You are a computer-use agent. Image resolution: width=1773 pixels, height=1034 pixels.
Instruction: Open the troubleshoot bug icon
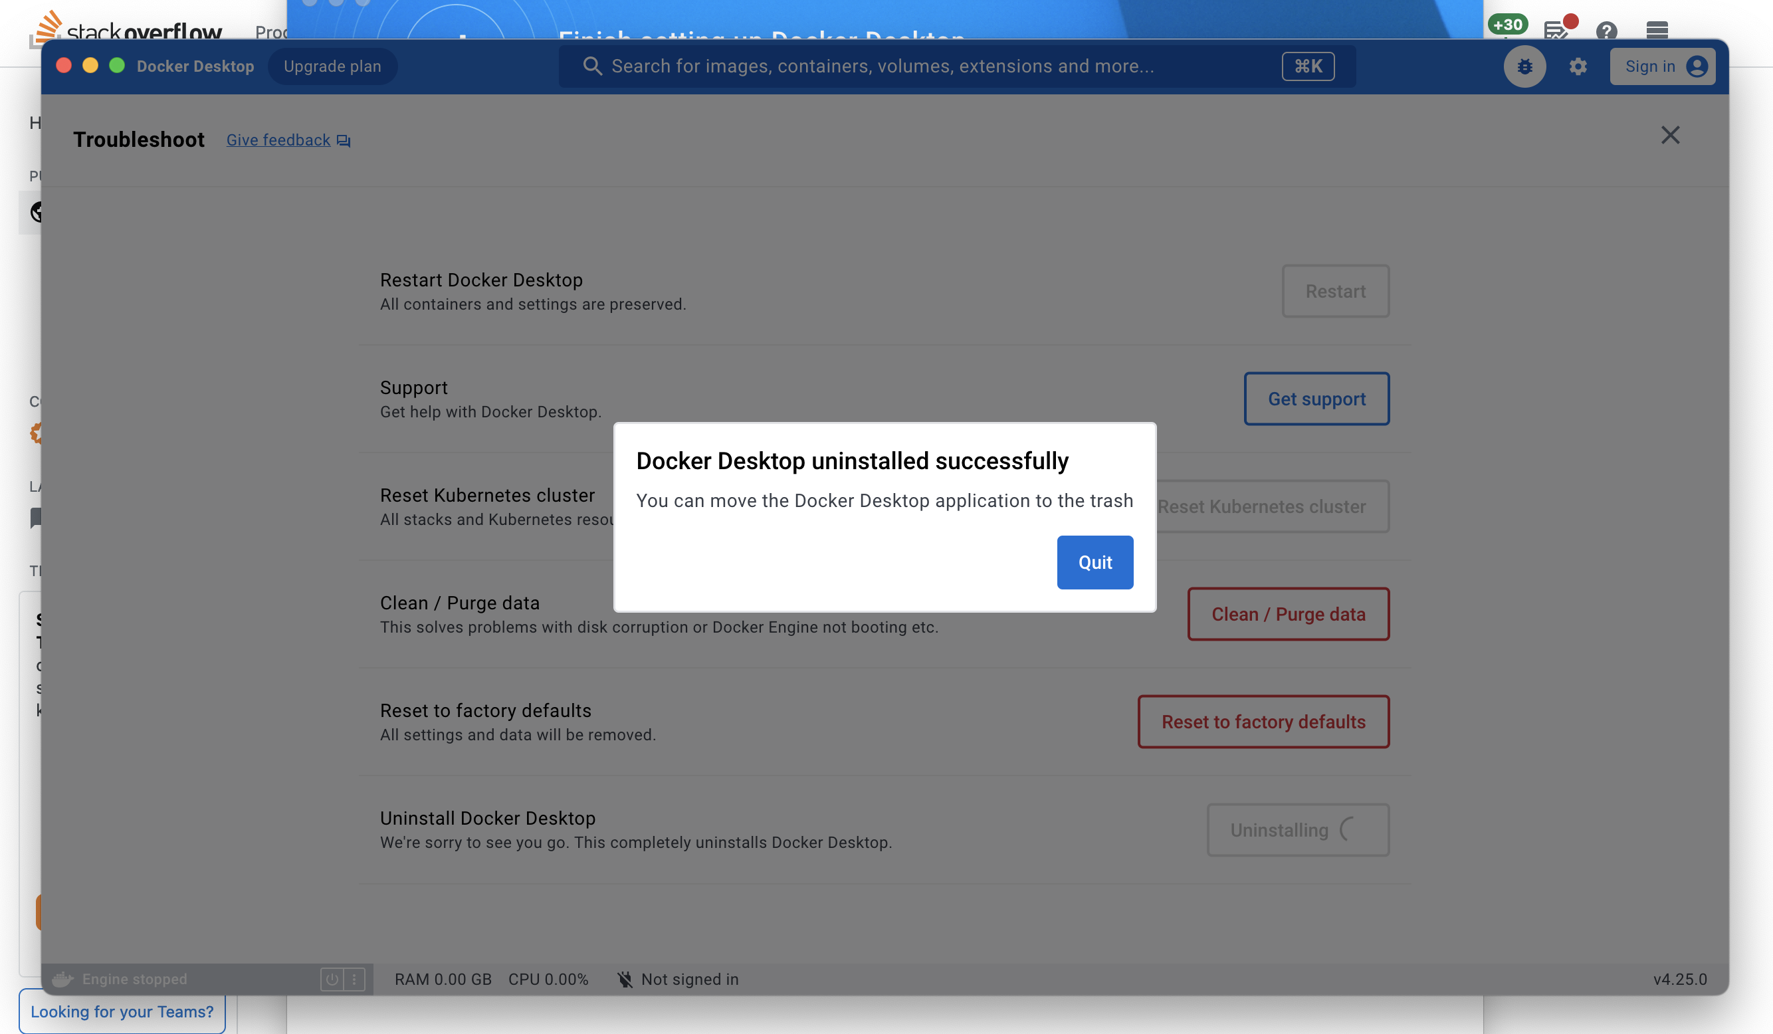coord(1524,66)
